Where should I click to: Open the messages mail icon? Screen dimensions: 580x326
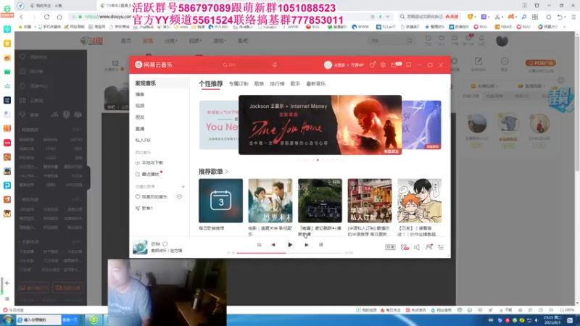click(x=394, y=64)
